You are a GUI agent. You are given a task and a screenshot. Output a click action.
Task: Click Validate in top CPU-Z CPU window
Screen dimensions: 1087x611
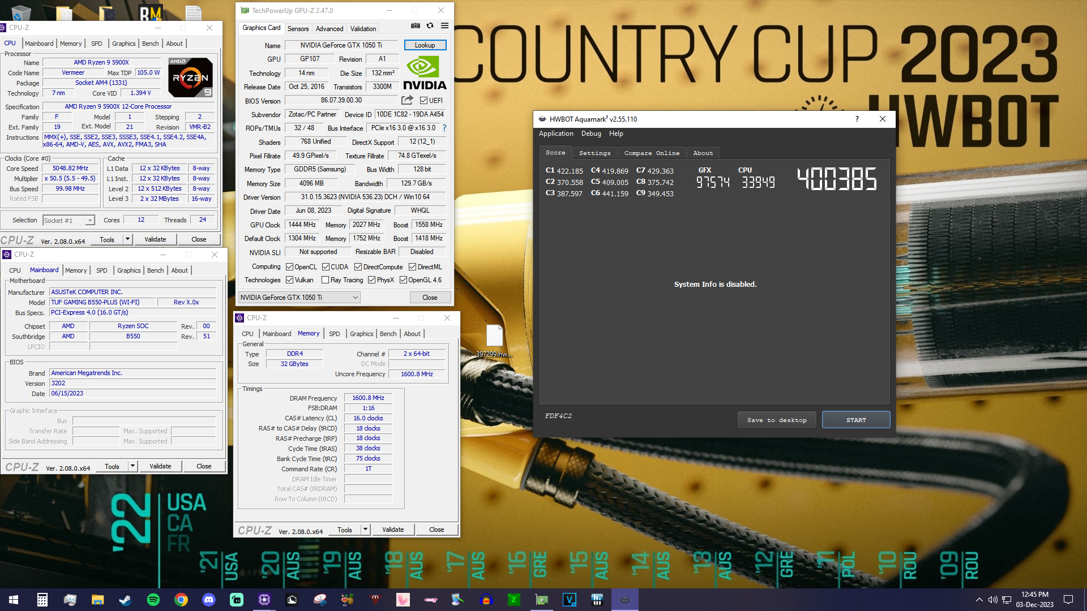[155, 239]
